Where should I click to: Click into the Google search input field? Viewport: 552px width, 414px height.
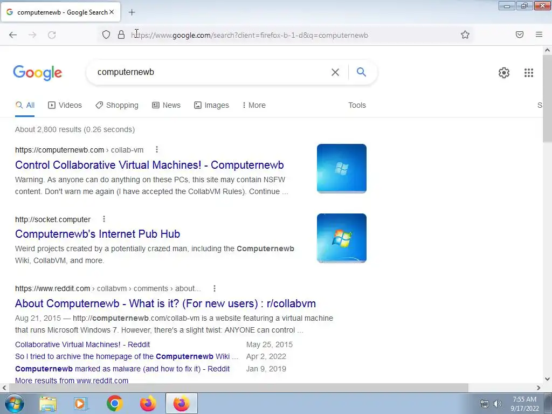(x=211, y=72)
